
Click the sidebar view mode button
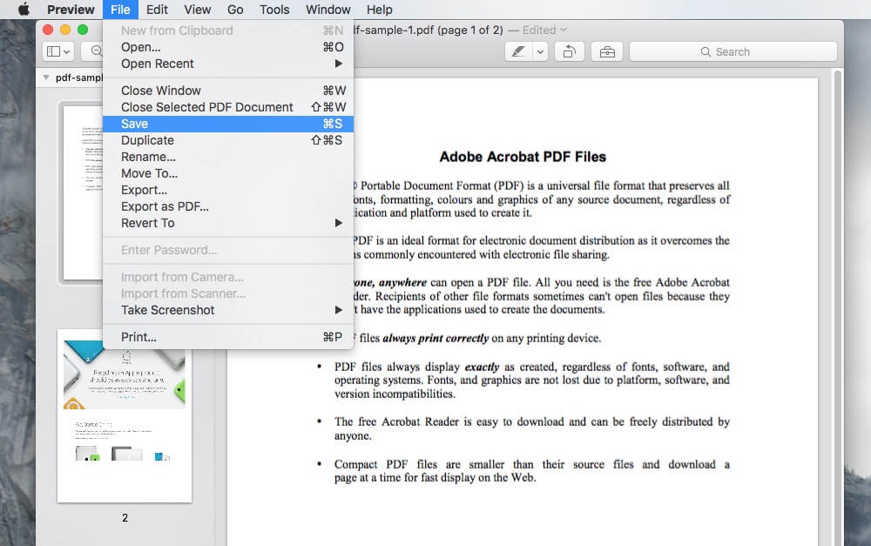58,51
